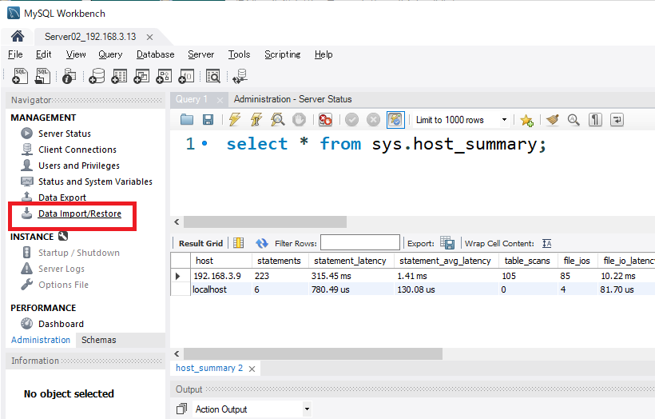Toggle invisible characters pilcrow icon
The image size is (655, 419).
pyautogui.click(x=595, y=120)
